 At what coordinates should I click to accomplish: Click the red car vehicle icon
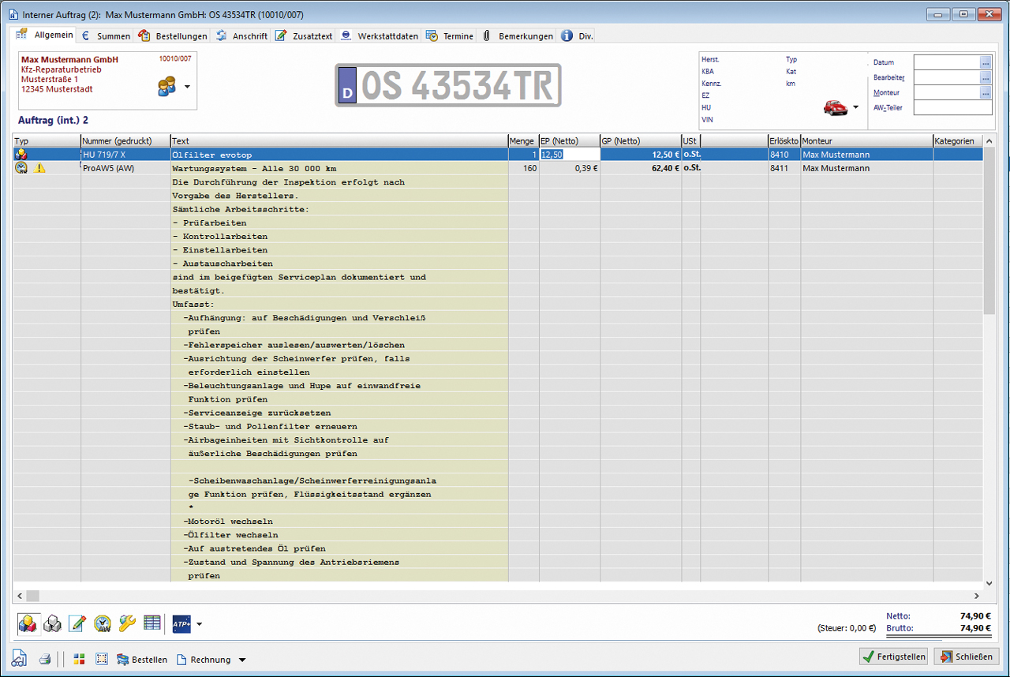click(x=835, y=107)
